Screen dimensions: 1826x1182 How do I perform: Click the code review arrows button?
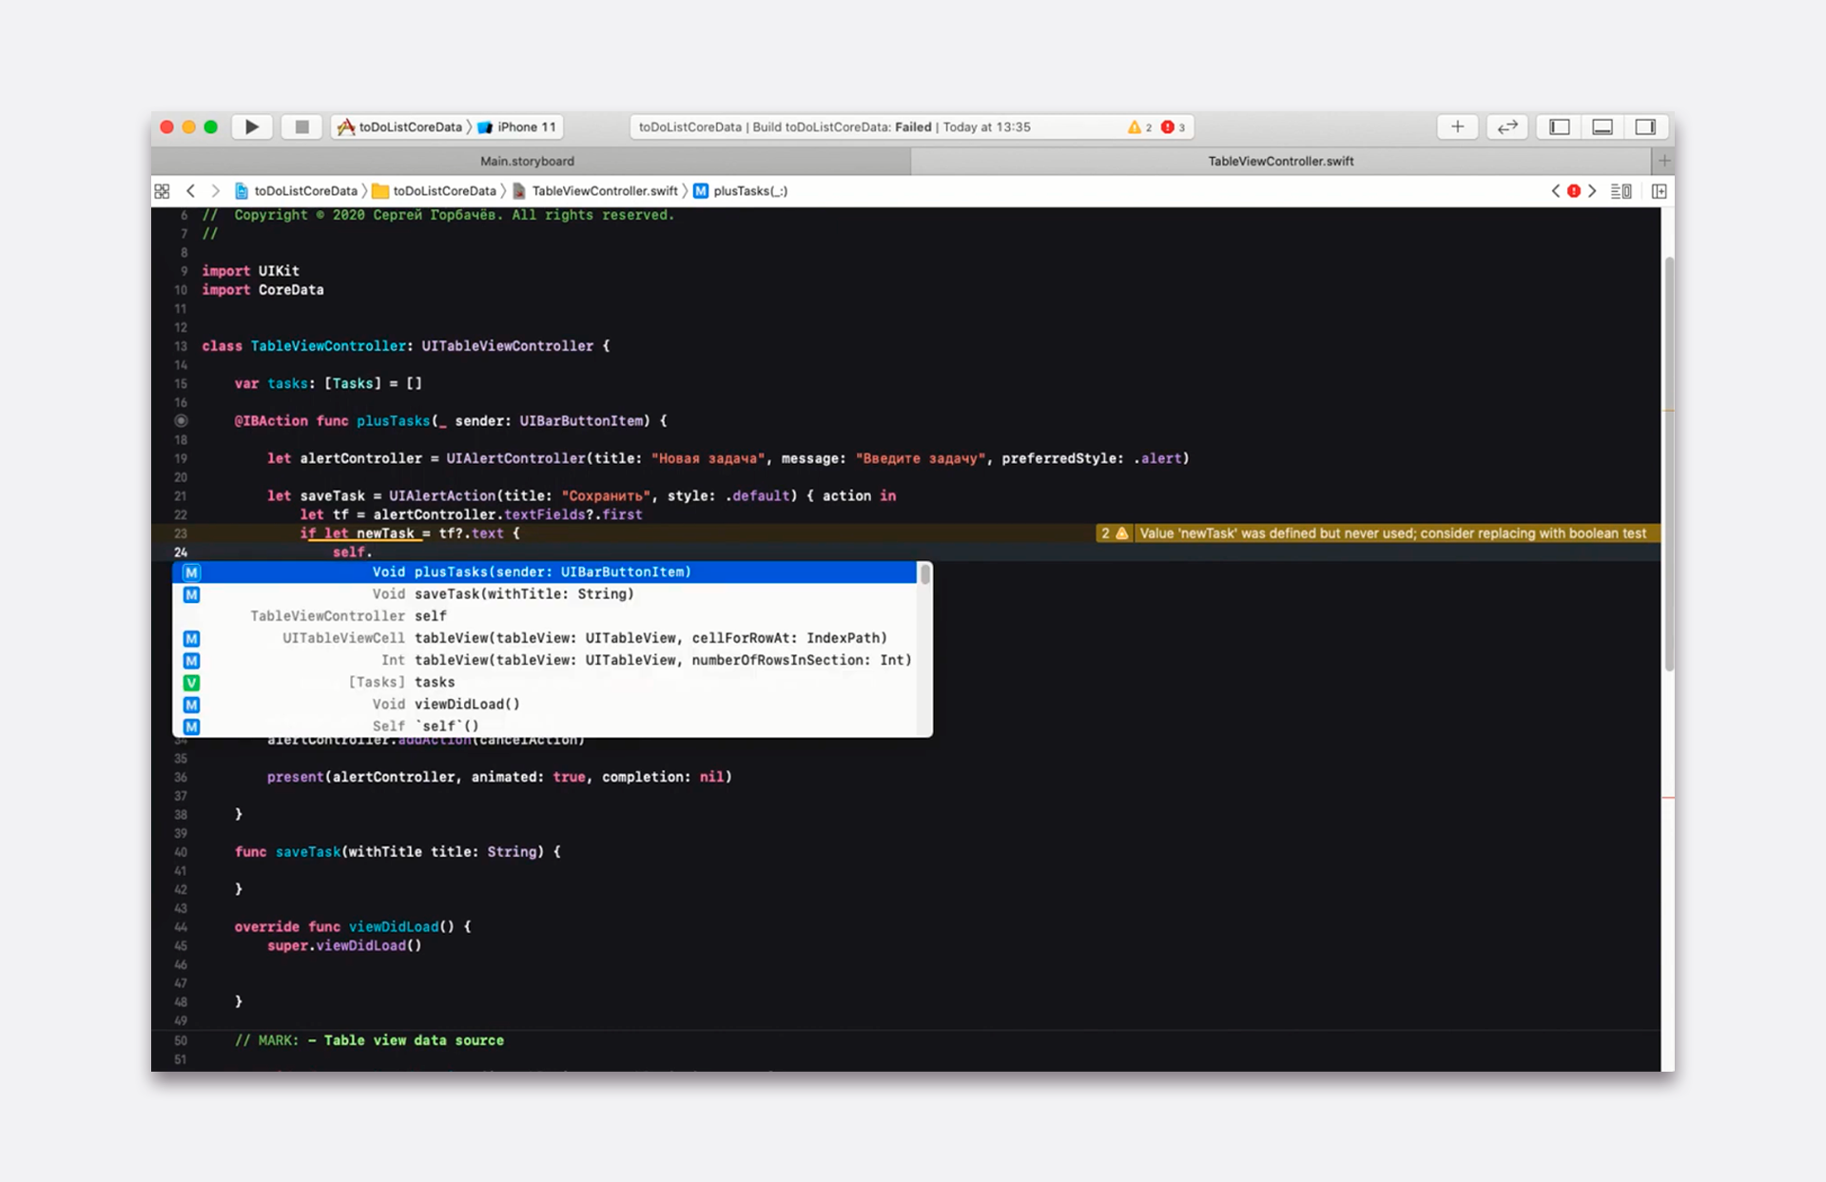point(1506,126)
